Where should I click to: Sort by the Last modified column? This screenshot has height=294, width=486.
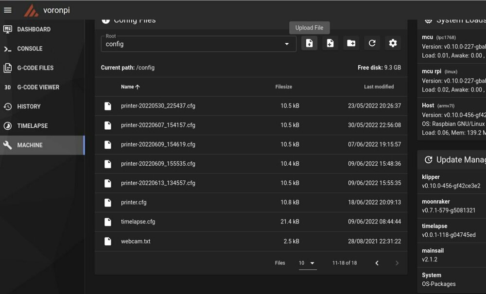379,87
